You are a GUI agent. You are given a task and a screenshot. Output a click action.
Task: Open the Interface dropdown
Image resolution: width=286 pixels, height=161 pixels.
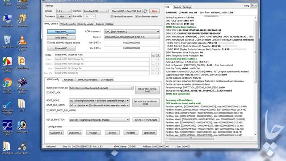tap(96, 11)
